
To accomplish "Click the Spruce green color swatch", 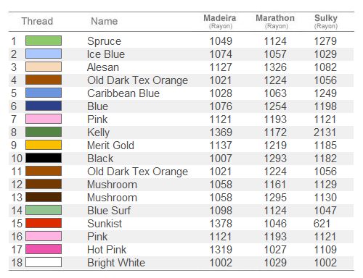I will 44,41.
